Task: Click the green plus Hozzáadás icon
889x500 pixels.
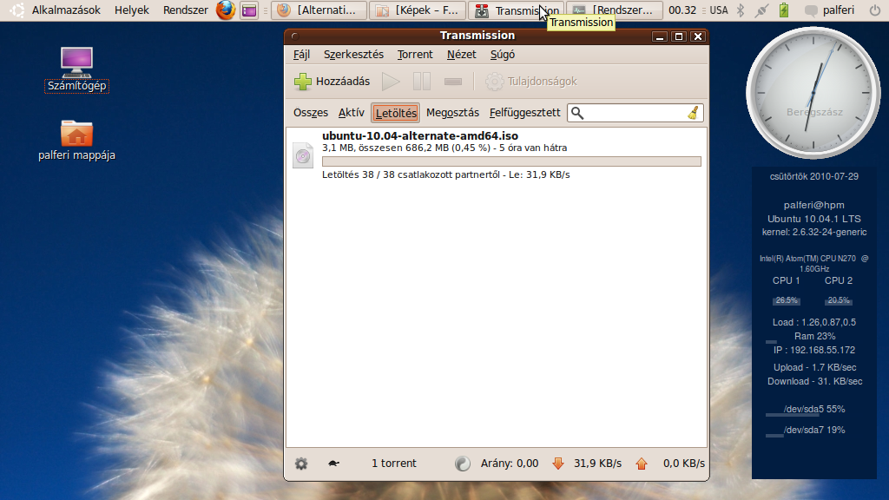Action: tap(303, 82)
